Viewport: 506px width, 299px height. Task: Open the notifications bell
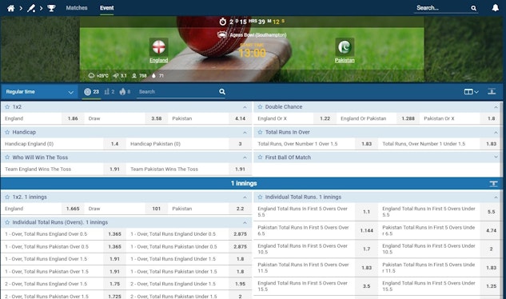[495, 8]
